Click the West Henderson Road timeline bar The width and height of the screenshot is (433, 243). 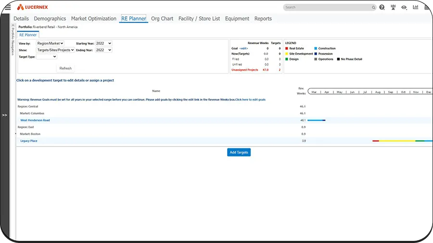317,121
